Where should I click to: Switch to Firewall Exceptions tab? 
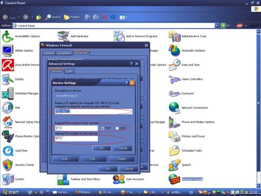[x=64, y=53]
